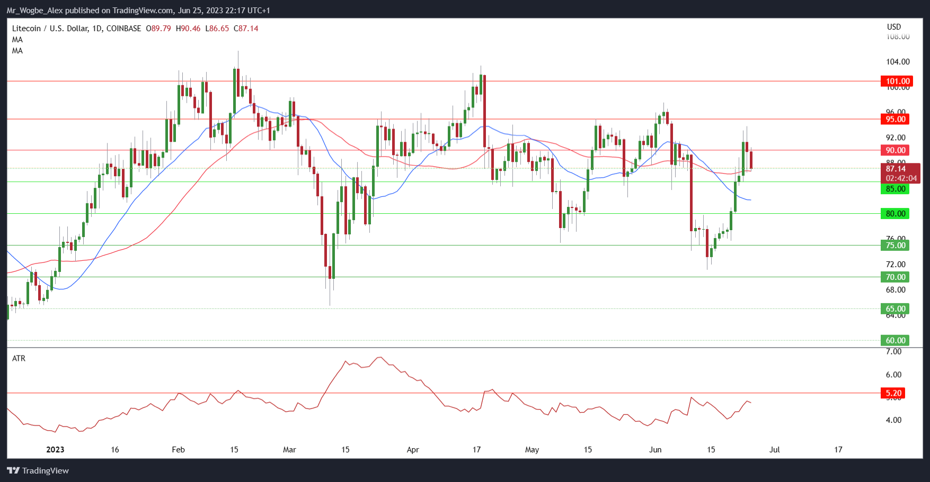The width and height of the screenshot is (930, 482).
Task: Click the red 101.00 price label
Action: click(896, 81)
